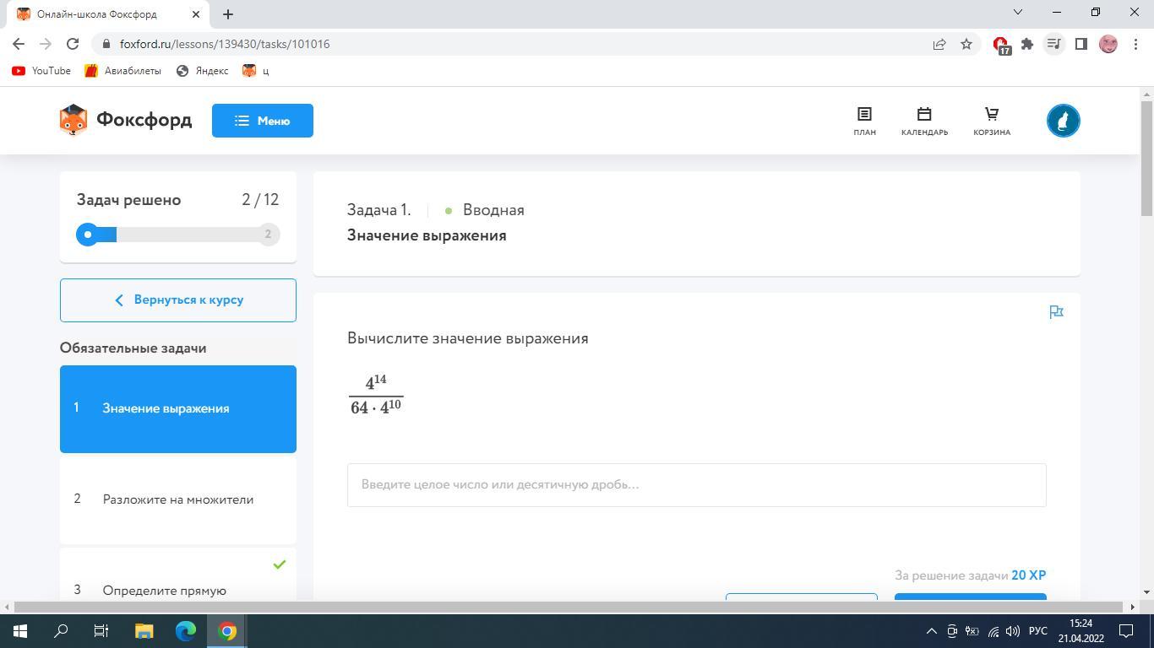This screenshot has height=648, width=1154.
Task: Close the Онлайн-школа Фоксфорд tab
Action: pos(196,14)
